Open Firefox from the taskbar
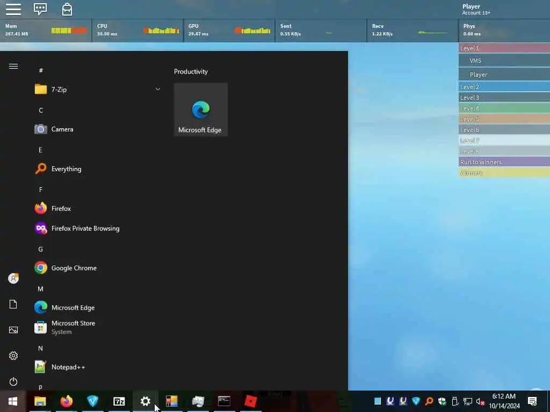 66,401
